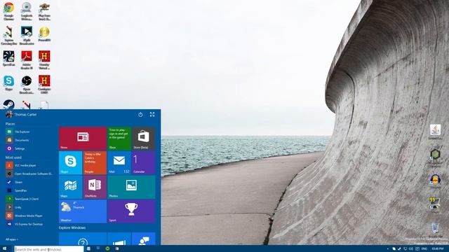Click the Power button in Start menu

[x=140, y=115]
